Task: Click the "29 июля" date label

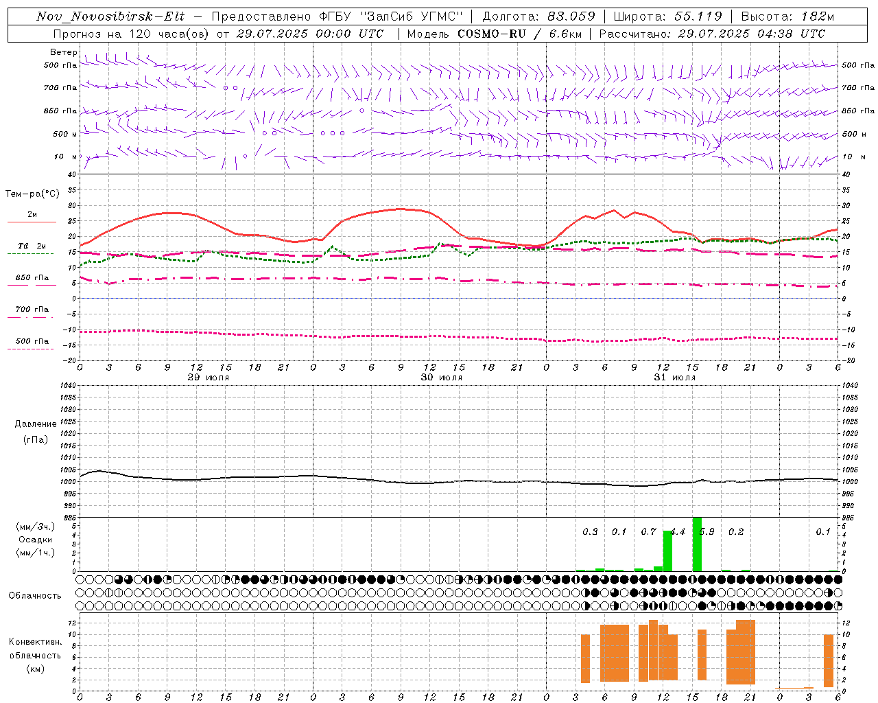Action: point(208,378)
